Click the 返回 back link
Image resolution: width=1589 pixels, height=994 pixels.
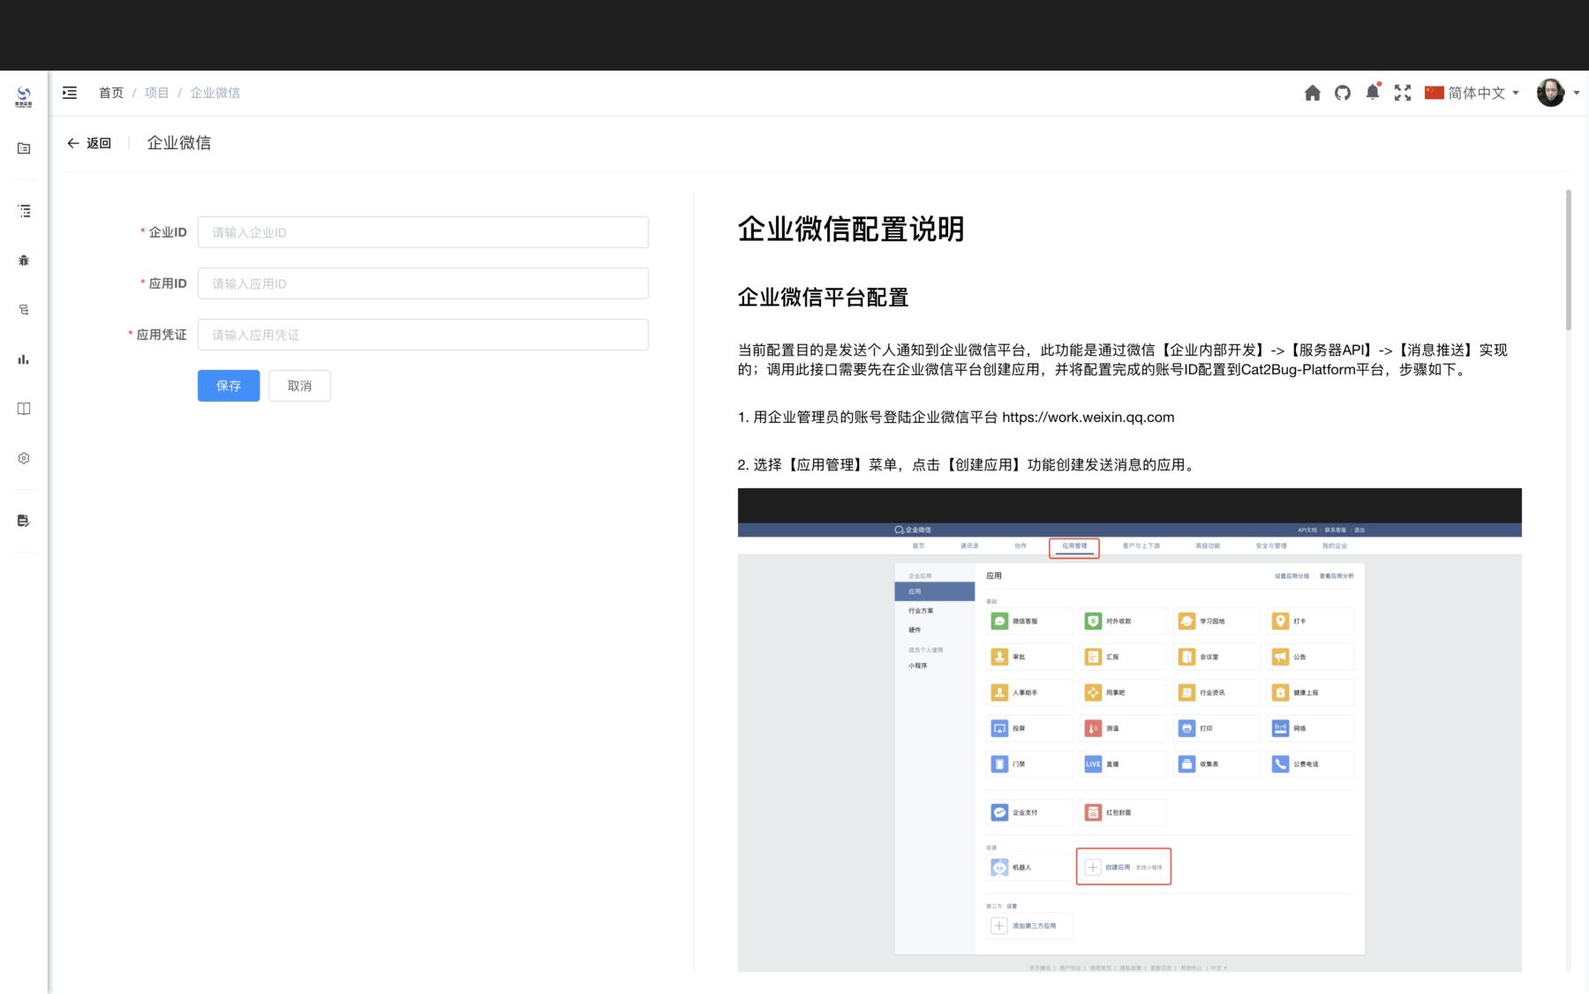point(99,143)
